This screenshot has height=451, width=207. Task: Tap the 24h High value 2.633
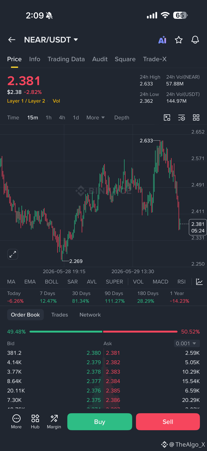click(x=146, y=84)
